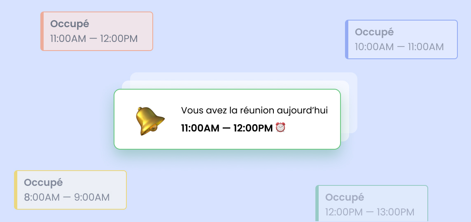
Task: Select the 8:00AM — 9:00AM time slot text
Action: 67,197
